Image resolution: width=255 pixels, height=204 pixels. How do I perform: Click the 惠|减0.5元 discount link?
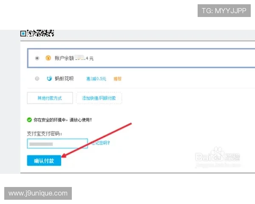point(96,79)
